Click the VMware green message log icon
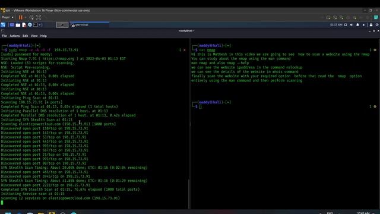This screenshot has width=380, height=214. coord(376,17)
